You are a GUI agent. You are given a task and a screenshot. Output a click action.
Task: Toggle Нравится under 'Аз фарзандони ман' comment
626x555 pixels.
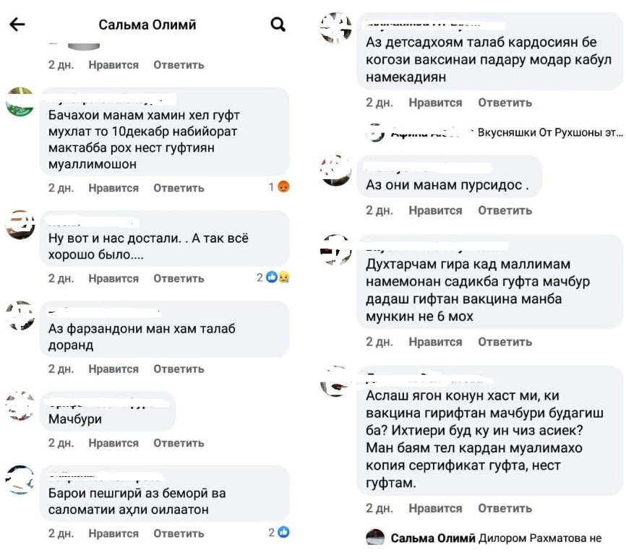pyautogui.click(x=113, y=369)
